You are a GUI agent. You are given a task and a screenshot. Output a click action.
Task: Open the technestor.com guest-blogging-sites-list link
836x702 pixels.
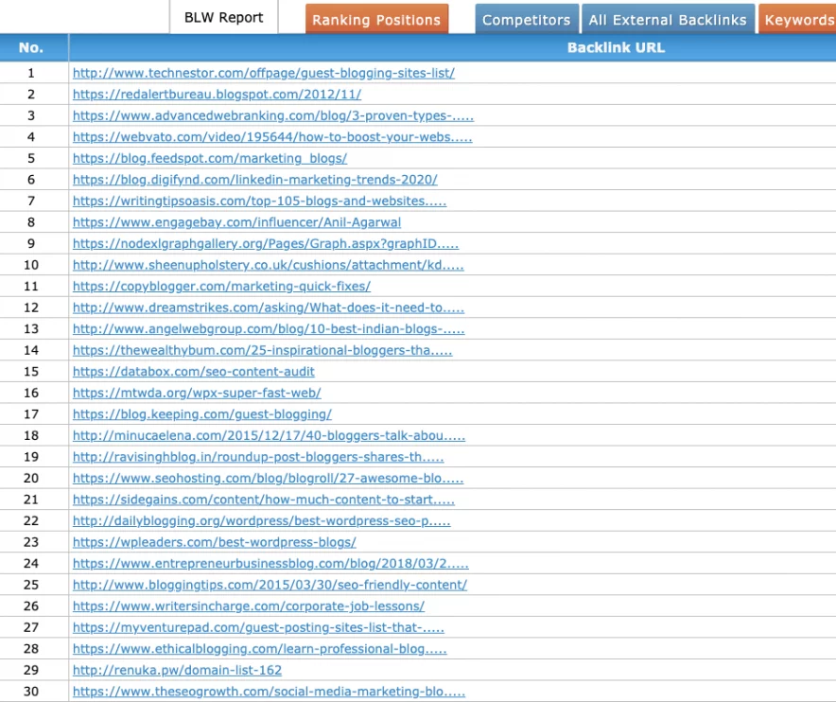click(x=264, y=73)
